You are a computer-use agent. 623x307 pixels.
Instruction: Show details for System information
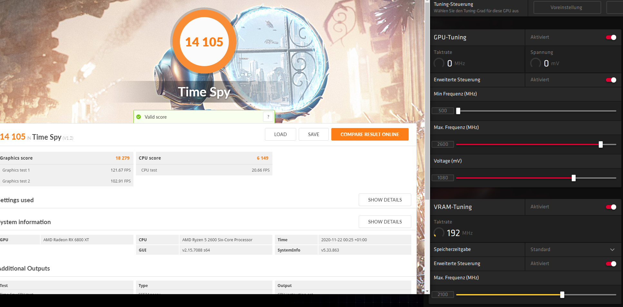tap(385, 222)
